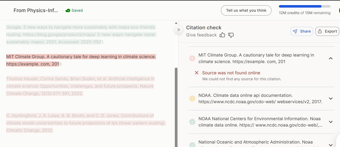
Task: Click MIT Climate Group entry in citation list
Action: coord(261,58)
